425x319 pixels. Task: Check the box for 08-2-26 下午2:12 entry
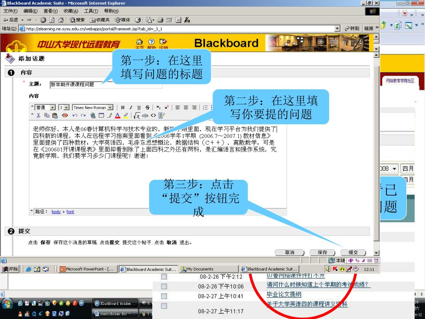pos(164,277)
